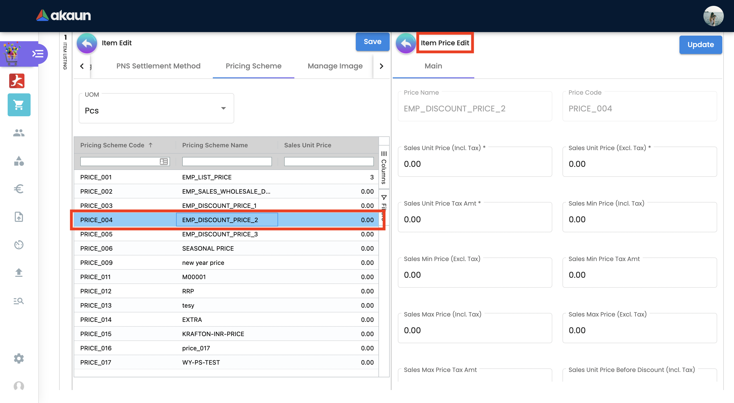Open the search list sidebar icon
This screenshot has width=734, height=403.
click(19, 301)
